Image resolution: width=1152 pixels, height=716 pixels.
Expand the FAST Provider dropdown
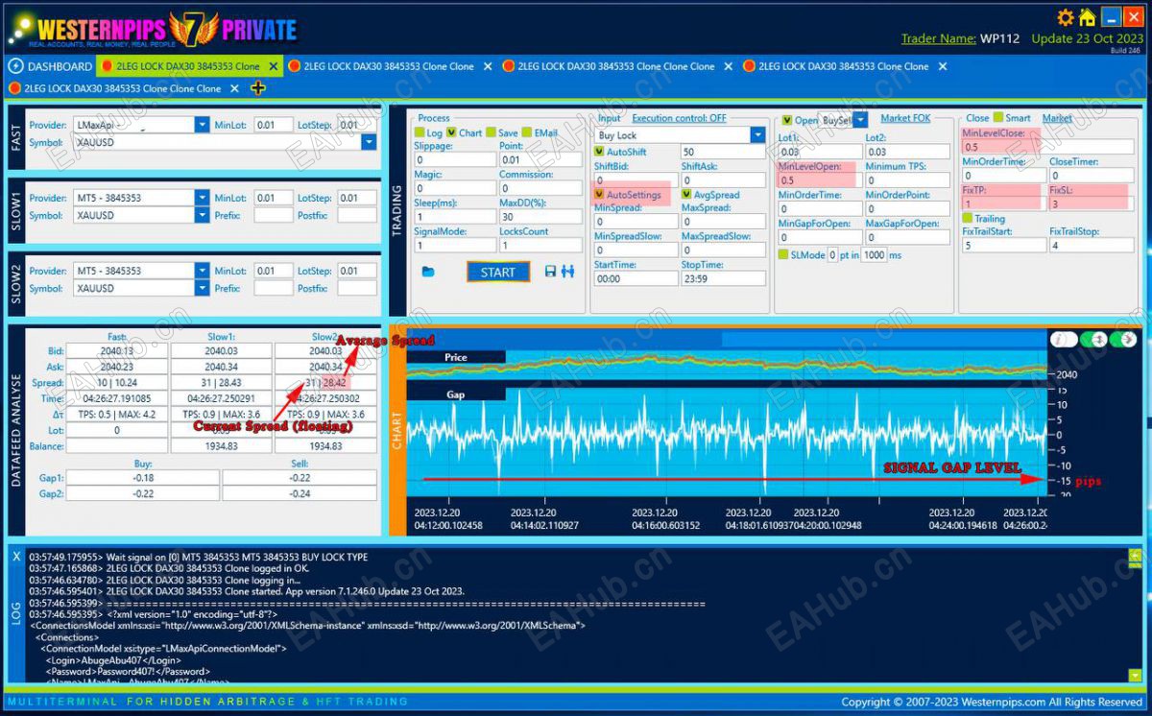pyautogui.click(x=202, y=125)
